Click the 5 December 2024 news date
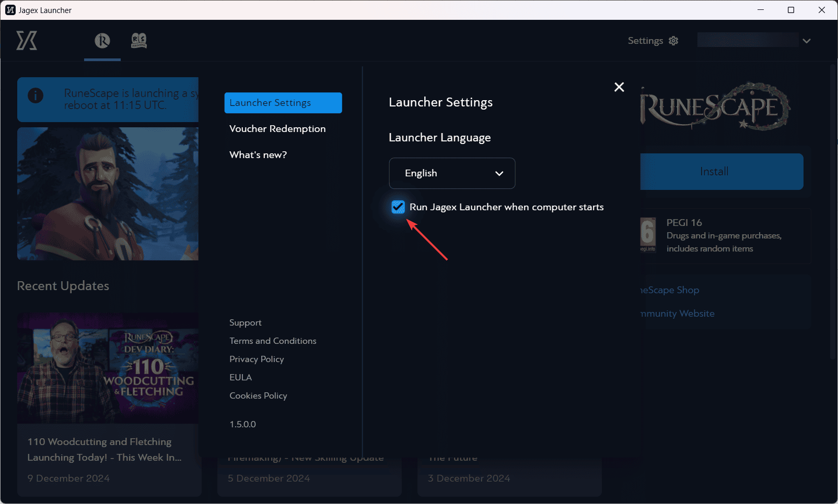The image size is (838, 504). [x=269, y=478]
